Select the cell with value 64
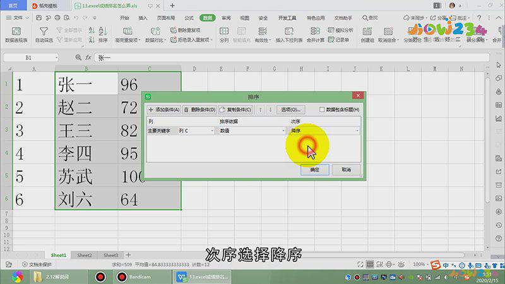The width and height of the screenshot is (505, 284). point(150,199)
